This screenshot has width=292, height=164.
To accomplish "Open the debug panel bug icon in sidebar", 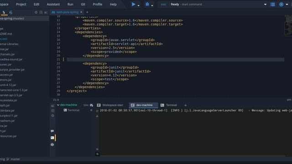I will click(x=52, y=144).
